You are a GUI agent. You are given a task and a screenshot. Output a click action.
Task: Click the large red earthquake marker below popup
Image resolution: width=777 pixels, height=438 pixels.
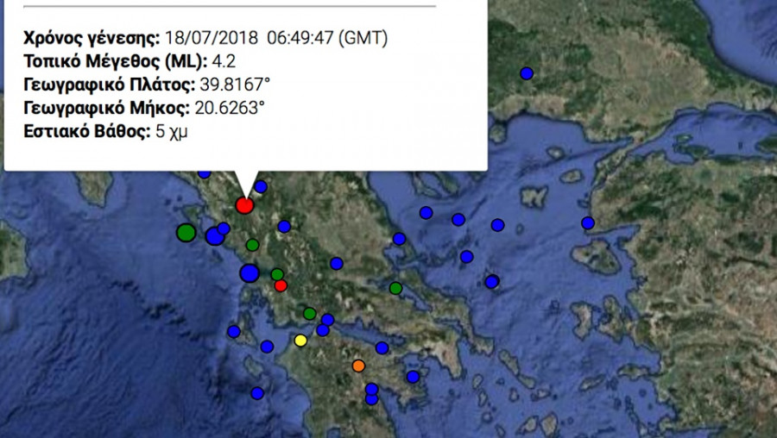244,205
